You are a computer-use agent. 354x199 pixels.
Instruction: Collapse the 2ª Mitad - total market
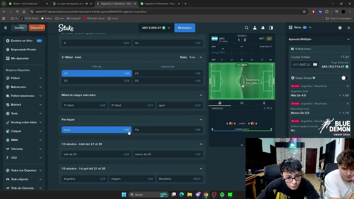click(201, 57)
